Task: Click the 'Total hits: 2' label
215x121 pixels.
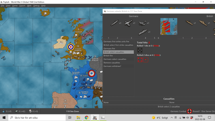Action: click(143, 43)
